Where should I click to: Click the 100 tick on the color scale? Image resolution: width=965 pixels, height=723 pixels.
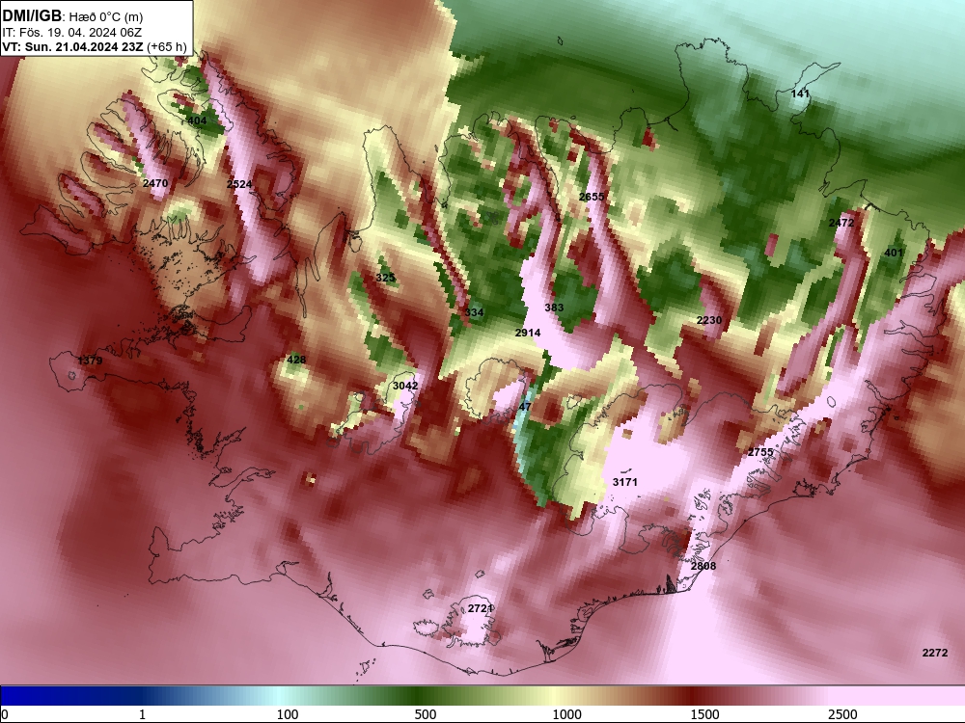tap(288, 714)
